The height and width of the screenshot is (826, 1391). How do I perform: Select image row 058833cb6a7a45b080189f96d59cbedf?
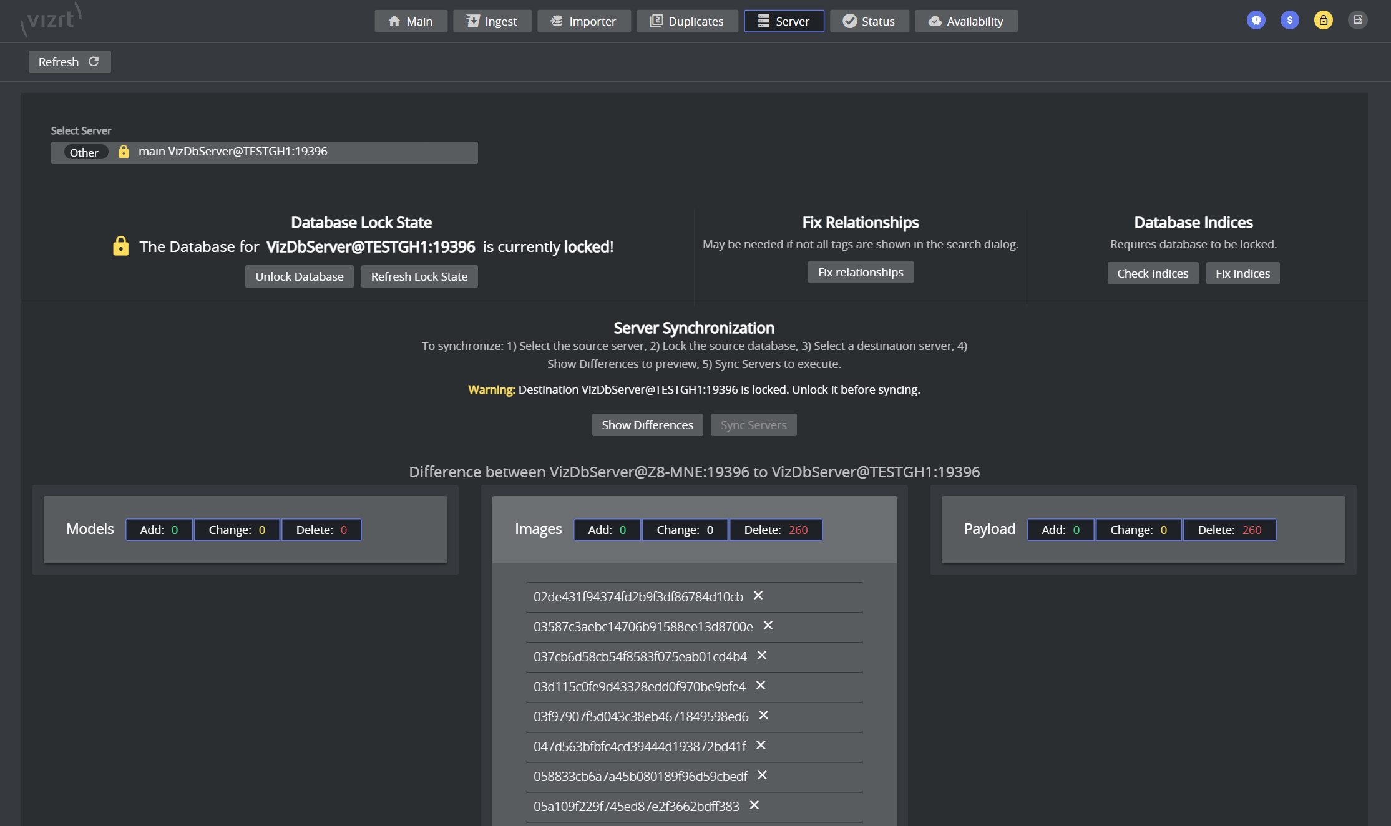(694, 777)
